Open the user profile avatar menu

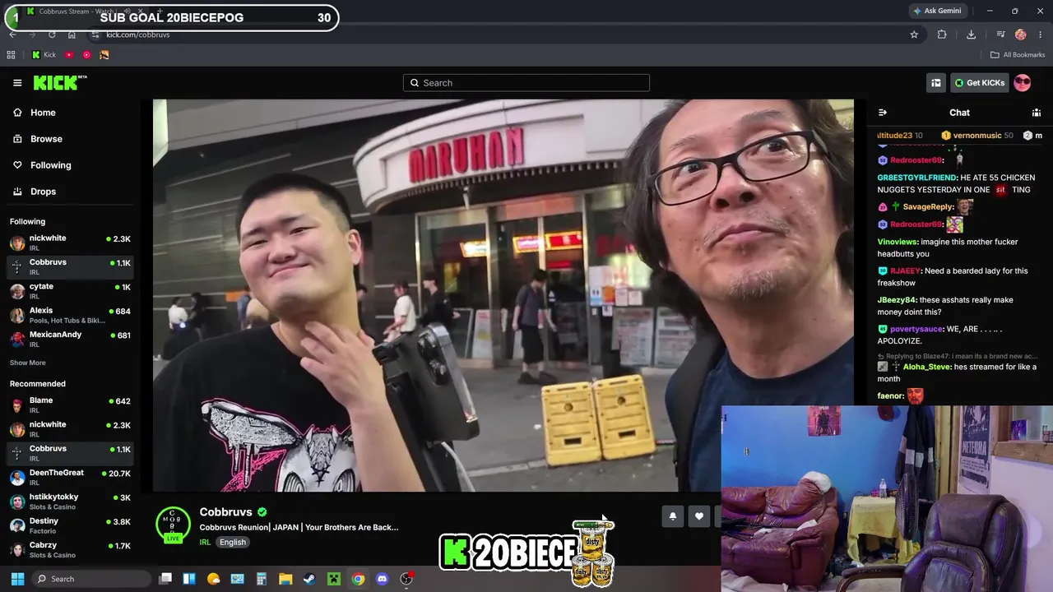point(1023,83)
